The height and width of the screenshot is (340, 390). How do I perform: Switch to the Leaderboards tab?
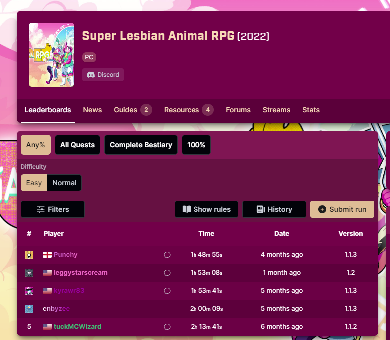coord(48,110)
